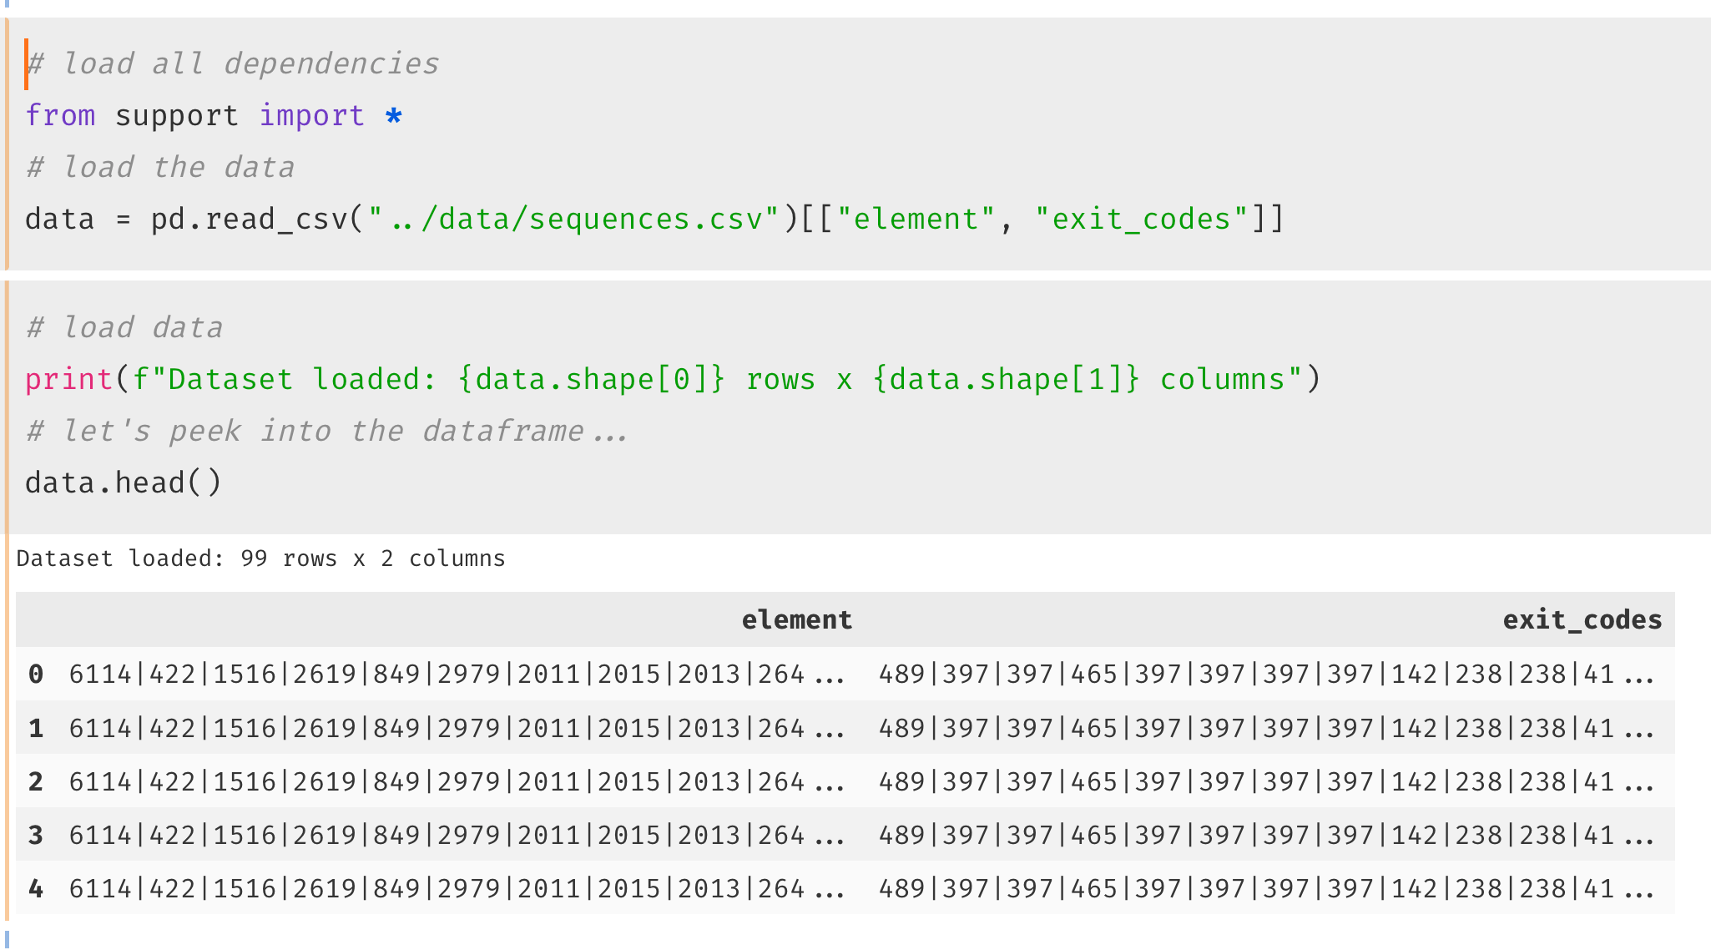Click the element cell in row 0
Viewport: 1711px width, 950px height.
456,674
